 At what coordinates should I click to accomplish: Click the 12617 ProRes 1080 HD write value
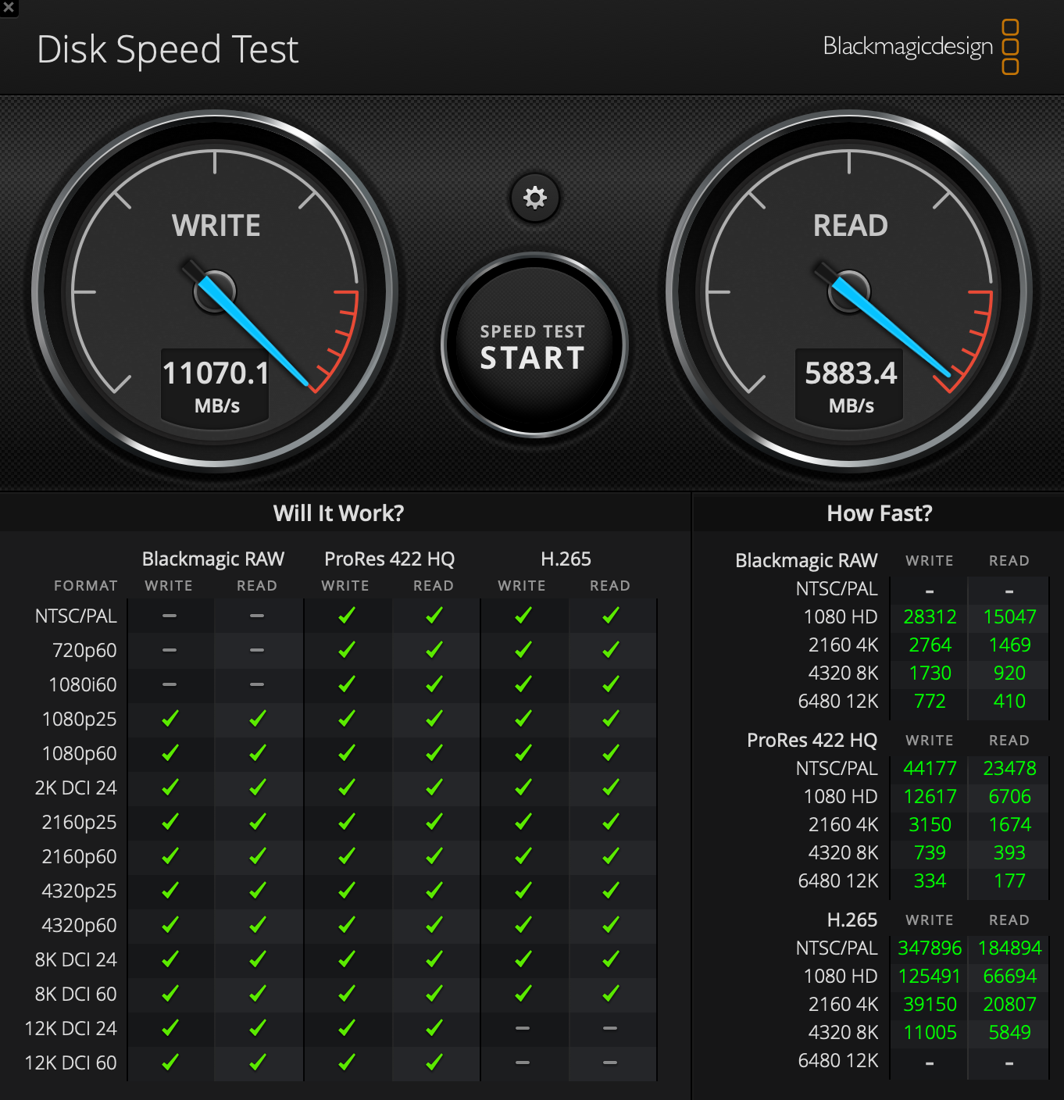(x=930, y=797)
